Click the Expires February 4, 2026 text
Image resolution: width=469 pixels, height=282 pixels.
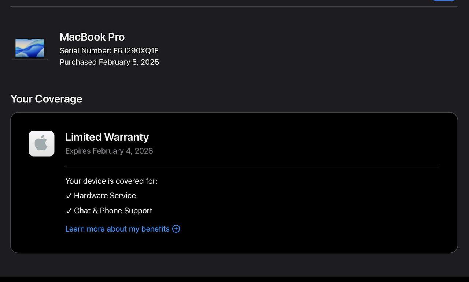(x=109, y=151)
